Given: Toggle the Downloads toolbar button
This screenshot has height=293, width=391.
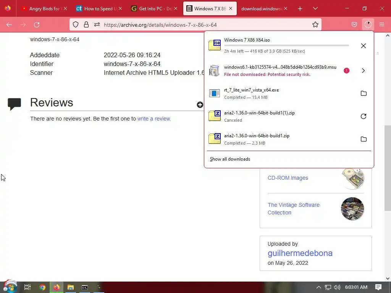Looking at the screenshot, I should pyautogui.click(x=368, y=24).
